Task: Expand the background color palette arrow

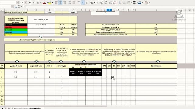Action: click(143, 3)
